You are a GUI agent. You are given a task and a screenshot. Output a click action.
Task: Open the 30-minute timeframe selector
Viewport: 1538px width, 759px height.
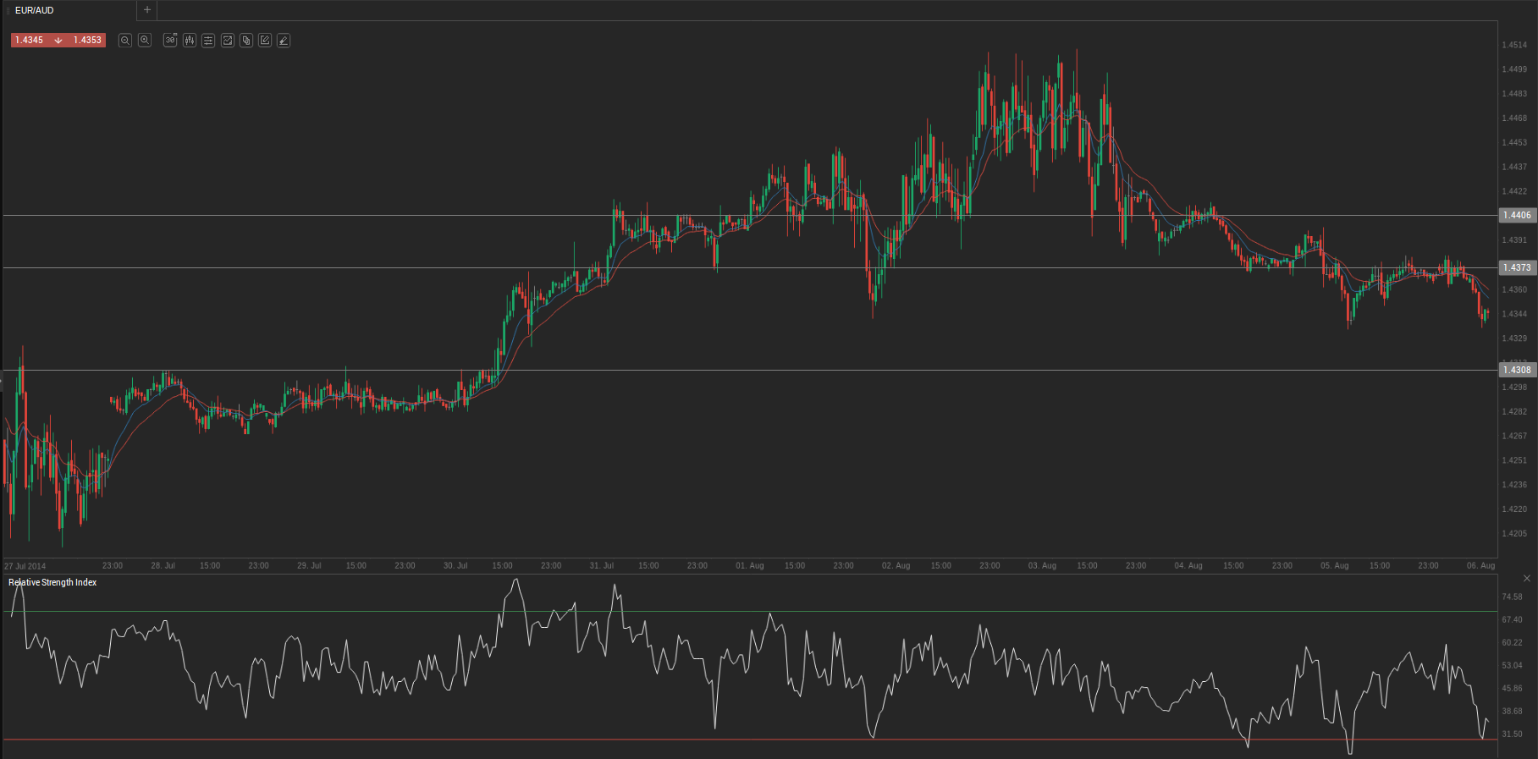click(x=170, y=41)
